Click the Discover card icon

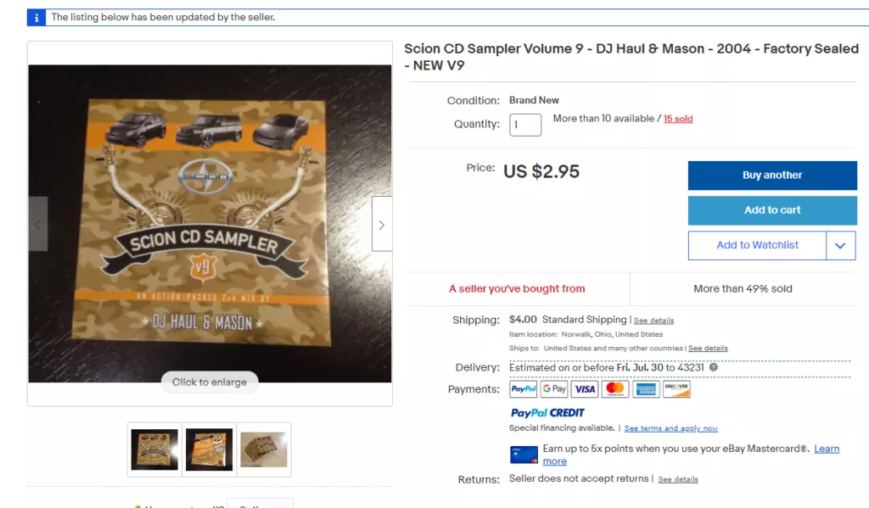click(x=676, y=389)
